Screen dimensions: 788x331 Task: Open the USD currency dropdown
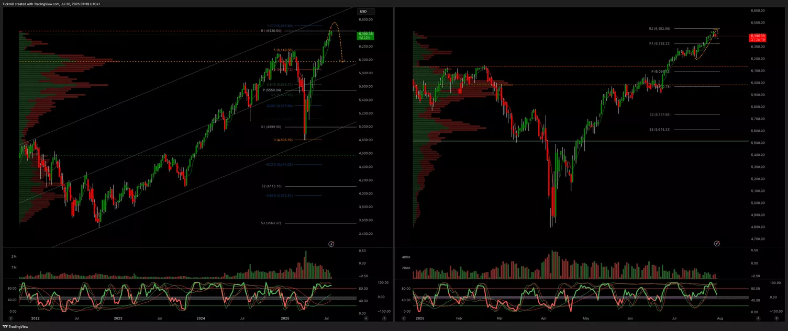[363, 12]
